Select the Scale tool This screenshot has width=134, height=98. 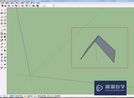click(2, 40)
